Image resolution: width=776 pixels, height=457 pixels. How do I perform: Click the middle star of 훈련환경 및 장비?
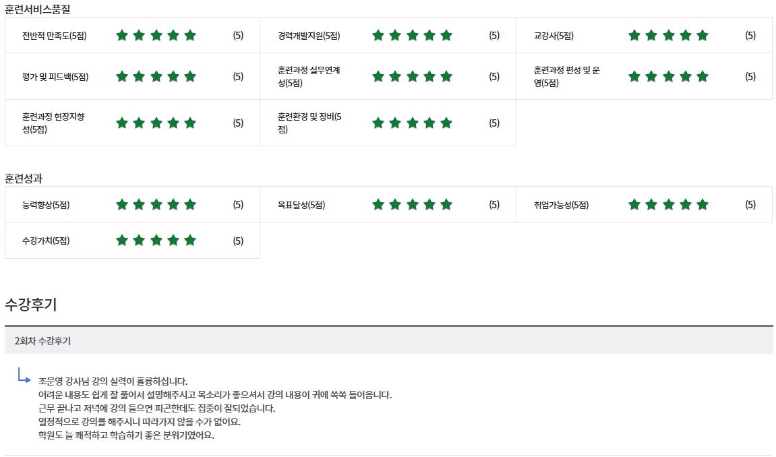(x=412, y=123)
